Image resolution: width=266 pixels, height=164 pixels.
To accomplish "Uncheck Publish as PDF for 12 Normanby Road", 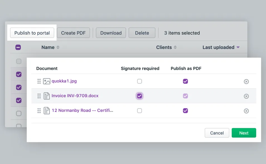I will (x=186, y=111).
